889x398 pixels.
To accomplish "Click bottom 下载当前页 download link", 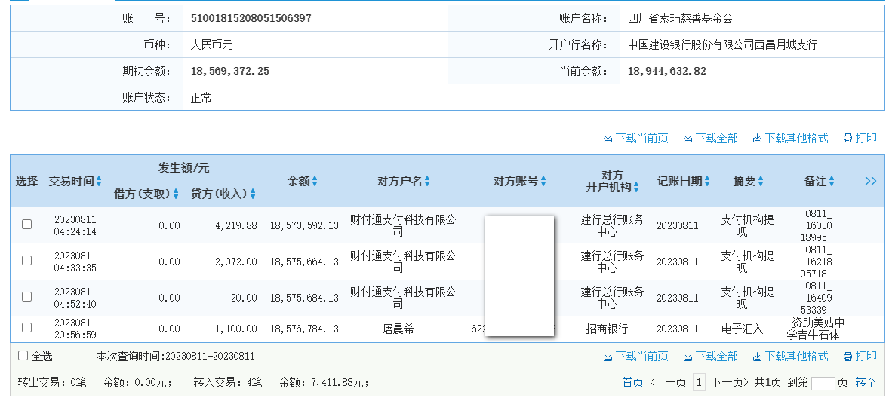I will pos(635,356).
